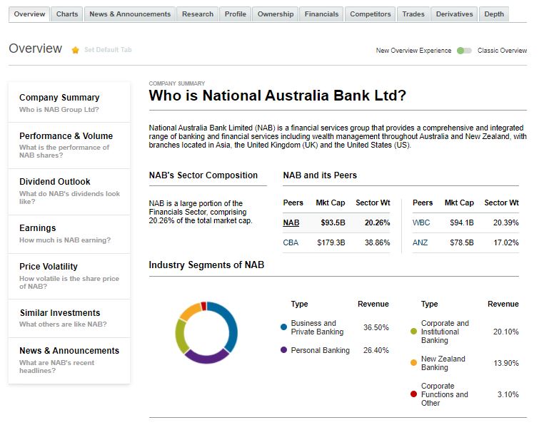Click the NAB's Sector Composition heading
544x425 pixels.
(x=203, y=175)
